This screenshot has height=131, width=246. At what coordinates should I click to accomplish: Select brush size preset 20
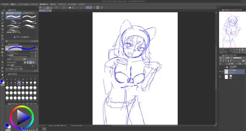(35, 83)
